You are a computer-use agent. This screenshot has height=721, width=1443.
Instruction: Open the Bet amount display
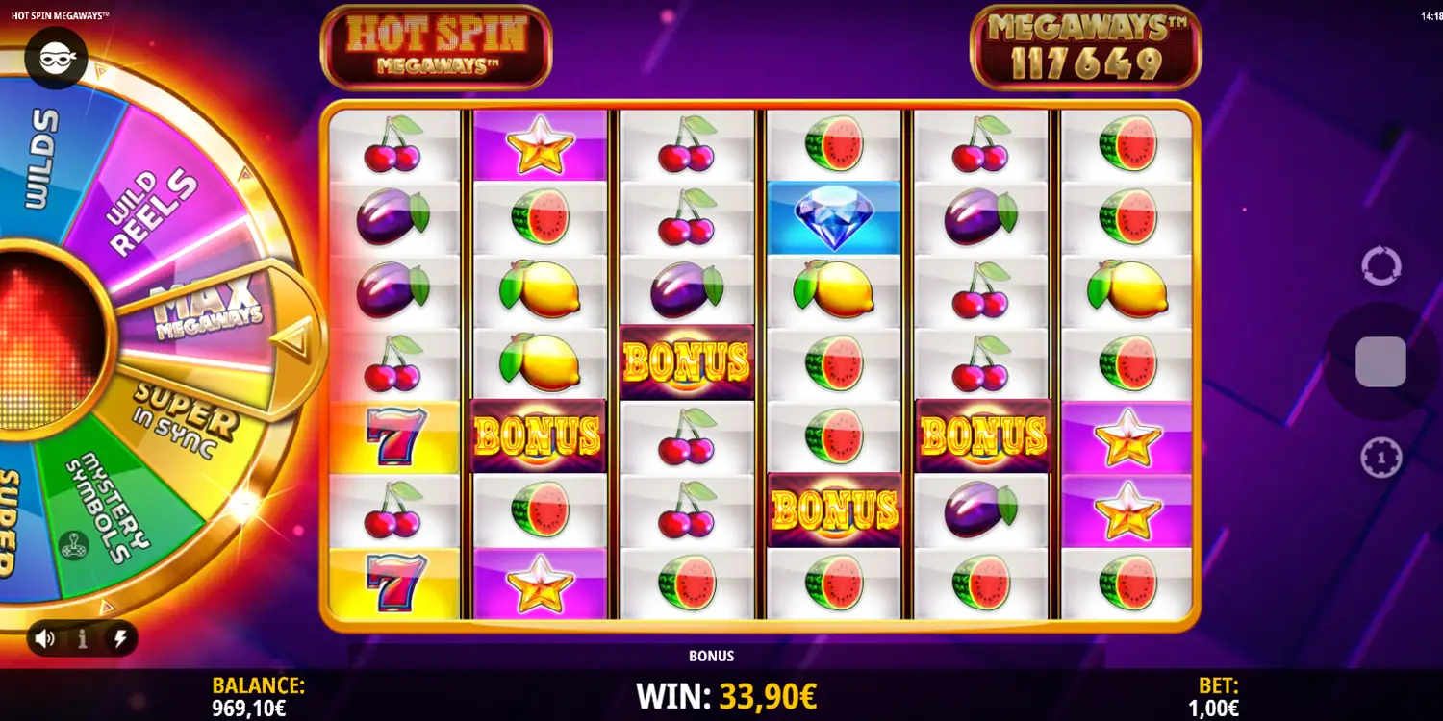1212,697
